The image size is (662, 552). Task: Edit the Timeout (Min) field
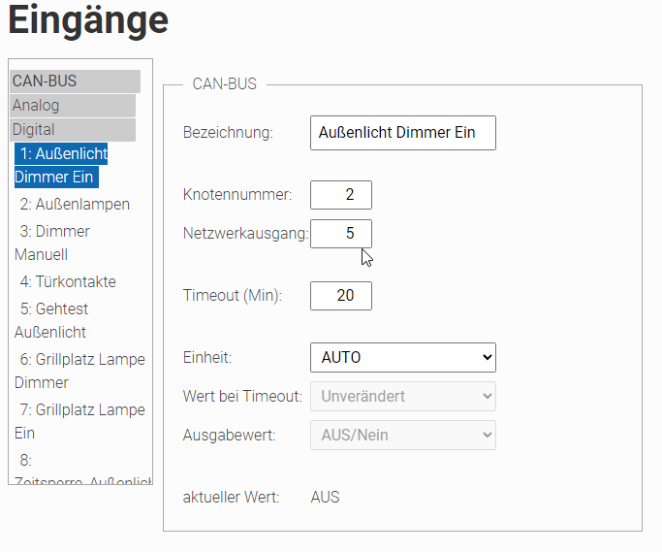pyautogui.click(x=340, y=296)
